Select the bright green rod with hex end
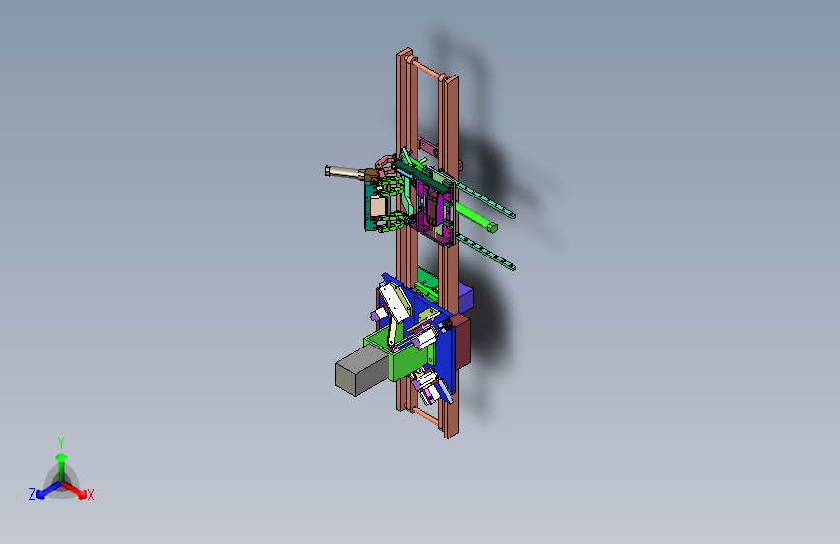The width and height of the screenshot is (840, 544). point(477,216)
